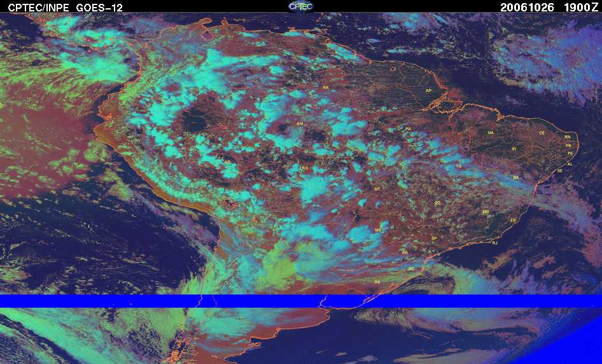Click the "AP" state label
This screenshot has height=364, width=602.
pos(428,91)
